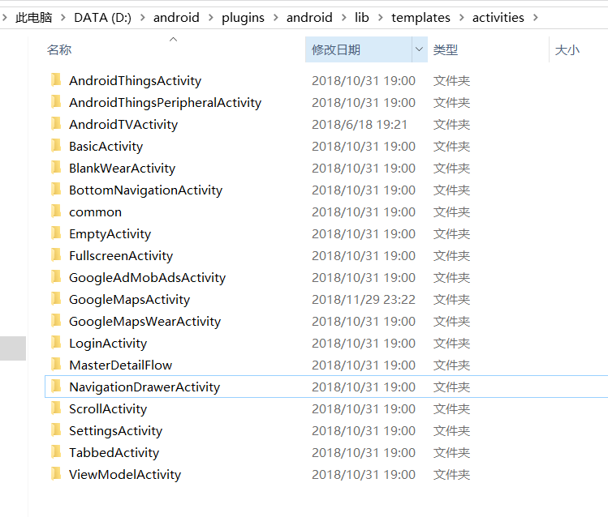
Task: Select the BottomNavigationActivity folder name
Action: pos(146,190)
